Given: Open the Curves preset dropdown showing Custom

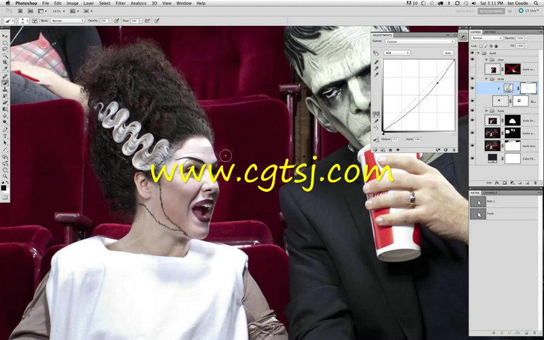Looking at the screenshot, I should pyautogui.click(x=420, y=41).
